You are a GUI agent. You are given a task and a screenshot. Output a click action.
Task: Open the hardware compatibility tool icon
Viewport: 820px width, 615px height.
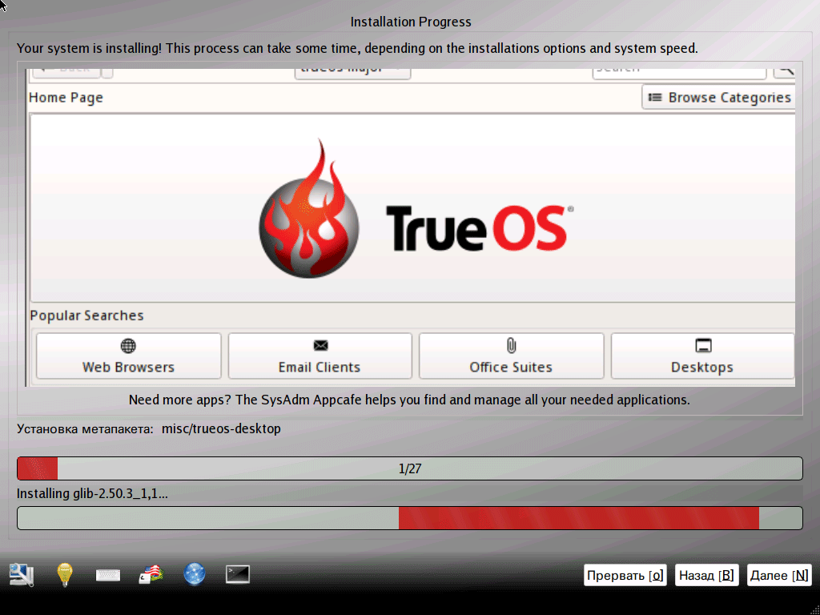click(22, 575)
